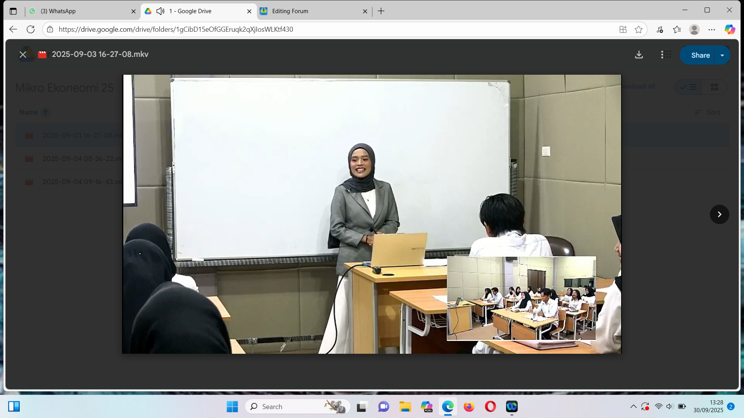Screen dimensions: 744x418
Task: Show hidden system tray icons
Action: tap(633, 406)
